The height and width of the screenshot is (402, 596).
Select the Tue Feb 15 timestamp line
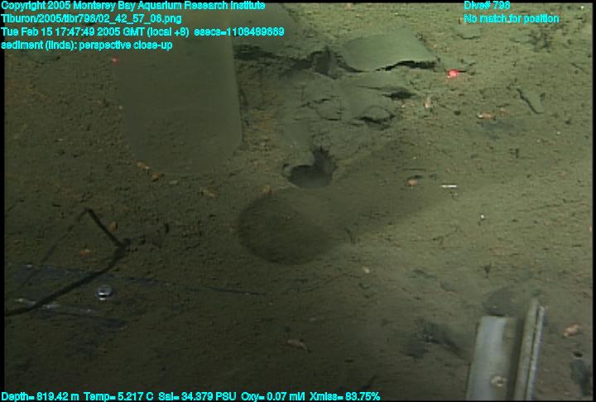coord(96,31)
